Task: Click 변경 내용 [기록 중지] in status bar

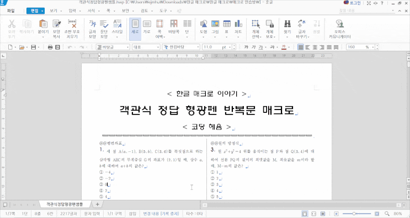Action: tap(161, 214)
